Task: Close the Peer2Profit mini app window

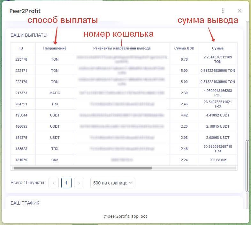Action: (239, 11)
